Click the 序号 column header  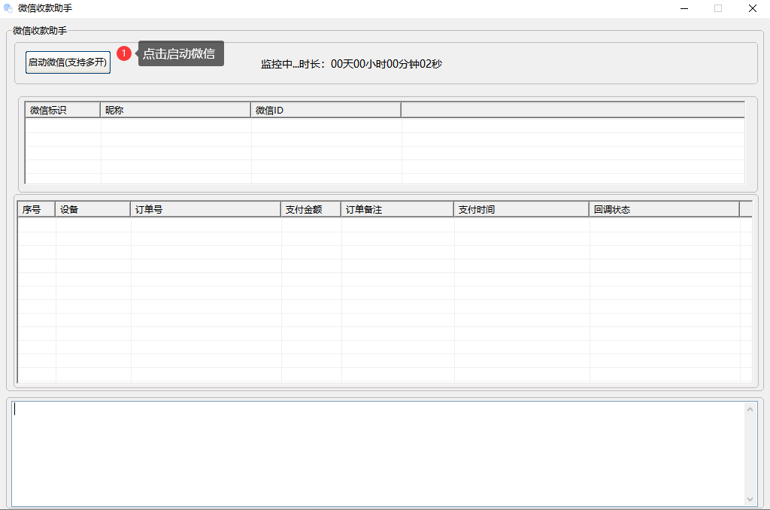point(36,209)
